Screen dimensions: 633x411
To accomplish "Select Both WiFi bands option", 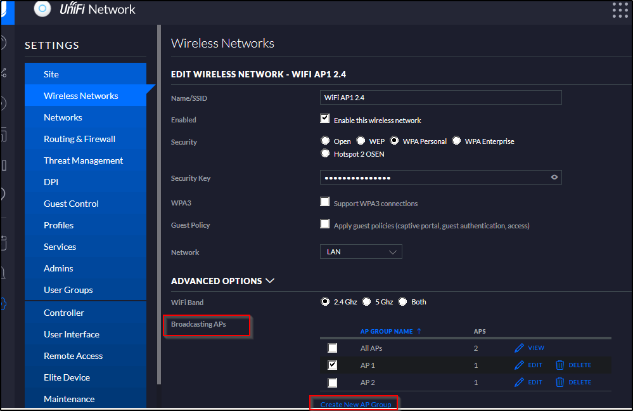I will [402, 302].
